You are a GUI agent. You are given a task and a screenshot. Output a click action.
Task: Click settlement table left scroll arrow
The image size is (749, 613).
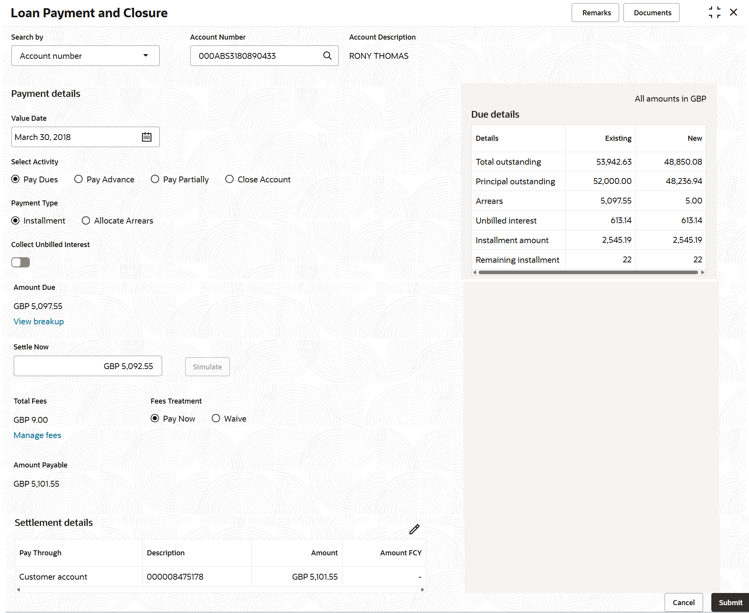18,589
